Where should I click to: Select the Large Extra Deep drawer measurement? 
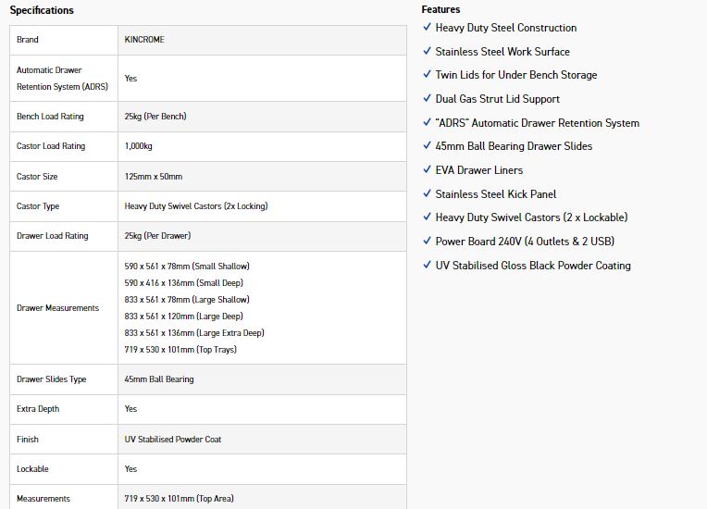coord(194,333)
